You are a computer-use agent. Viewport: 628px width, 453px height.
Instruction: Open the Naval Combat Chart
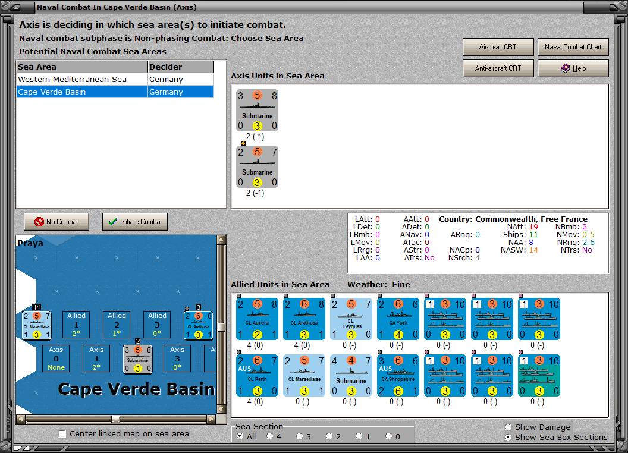click(x=573, y=47)
